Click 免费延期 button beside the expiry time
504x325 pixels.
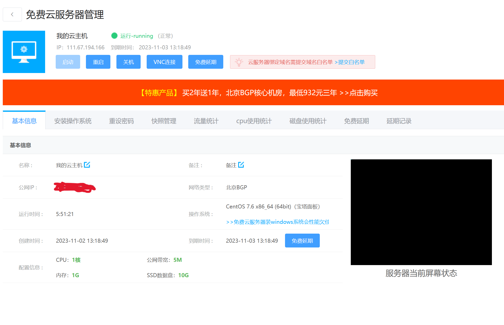[x=302, y=241]
